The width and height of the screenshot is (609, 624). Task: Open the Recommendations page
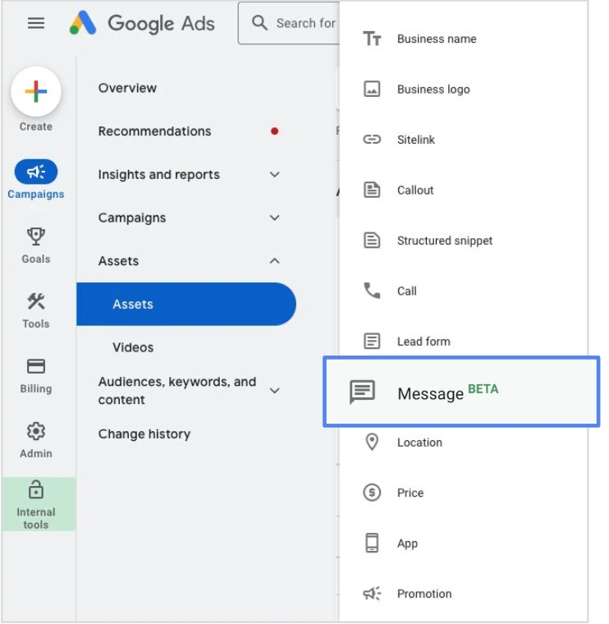(x=155, y=131)
